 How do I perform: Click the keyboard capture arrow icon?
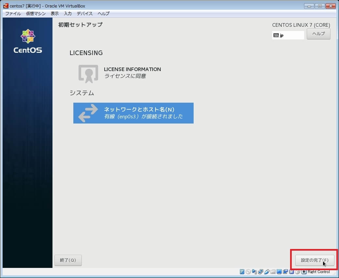pos(304,272)
